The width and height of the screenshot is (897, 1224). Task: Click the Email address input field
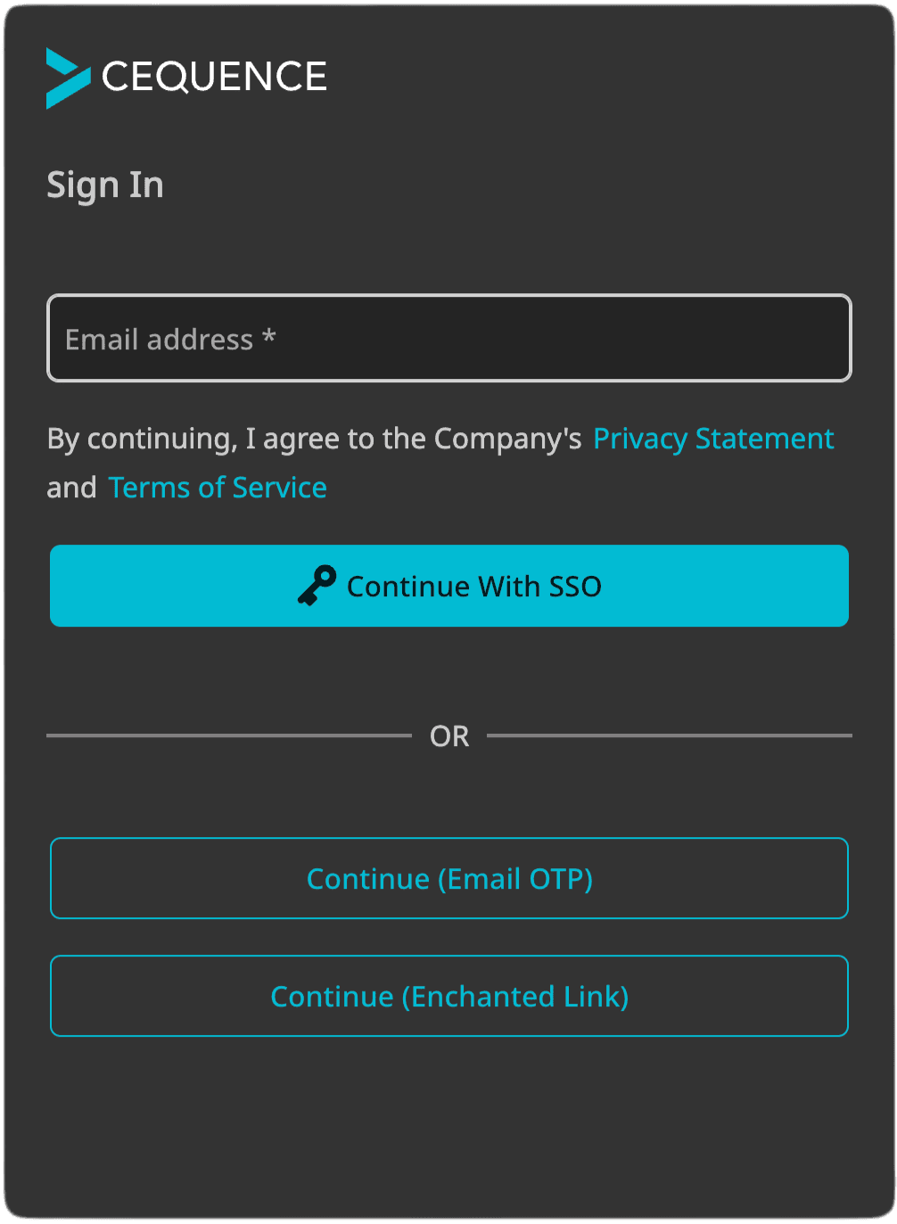pyautogui.click(x=448, y=338)
